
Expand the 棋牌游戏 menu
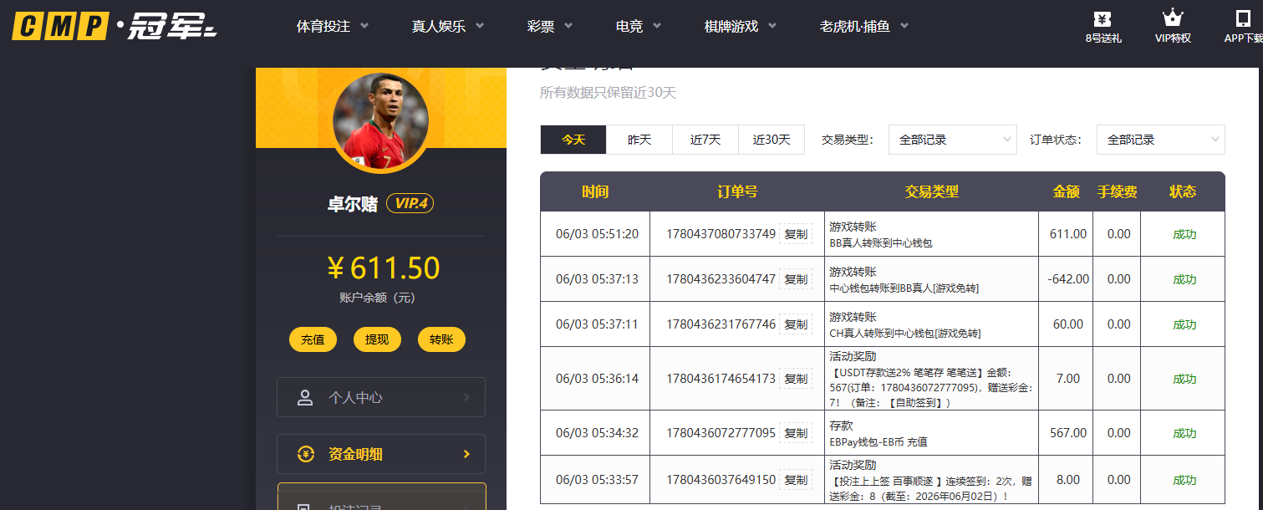click(x=741, y=26)
